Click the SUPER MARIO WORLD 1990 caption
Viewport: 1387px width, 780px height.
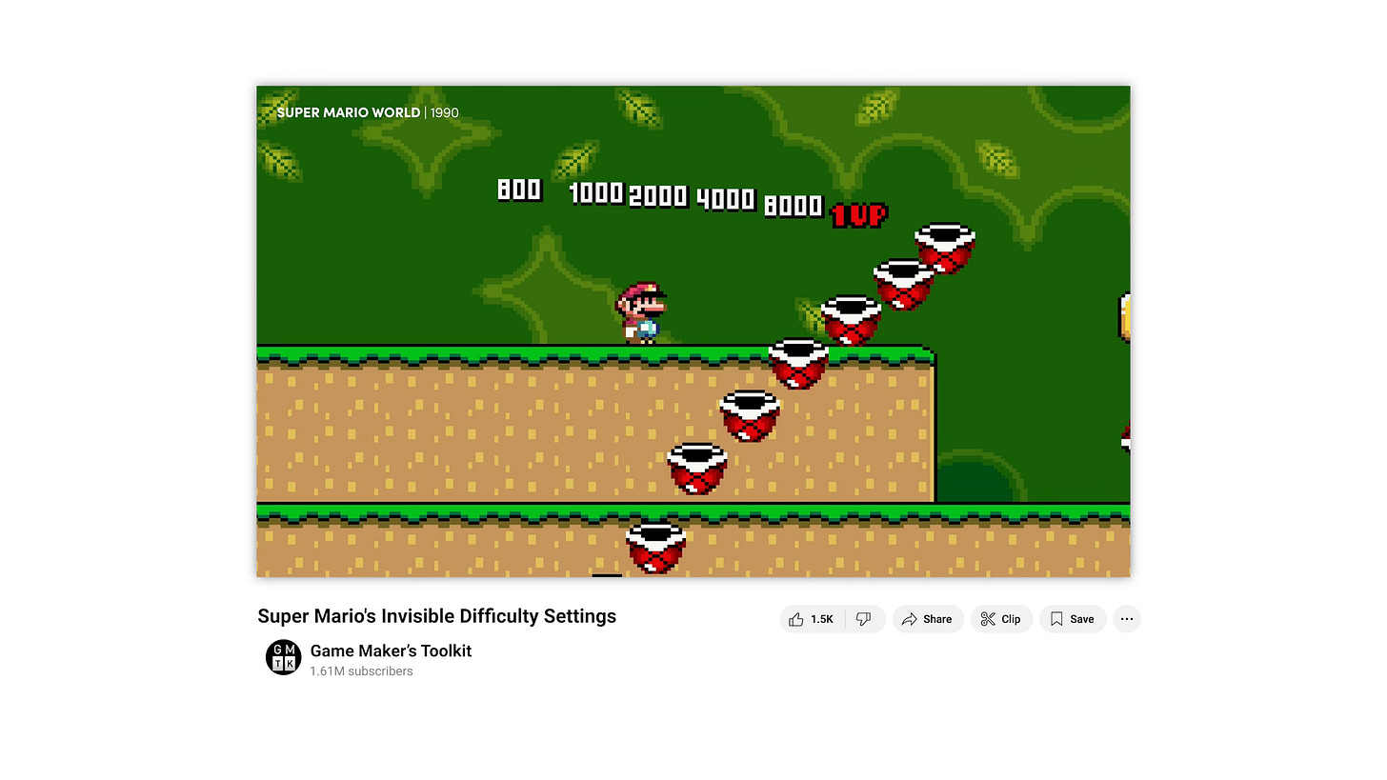click(368, 112)
